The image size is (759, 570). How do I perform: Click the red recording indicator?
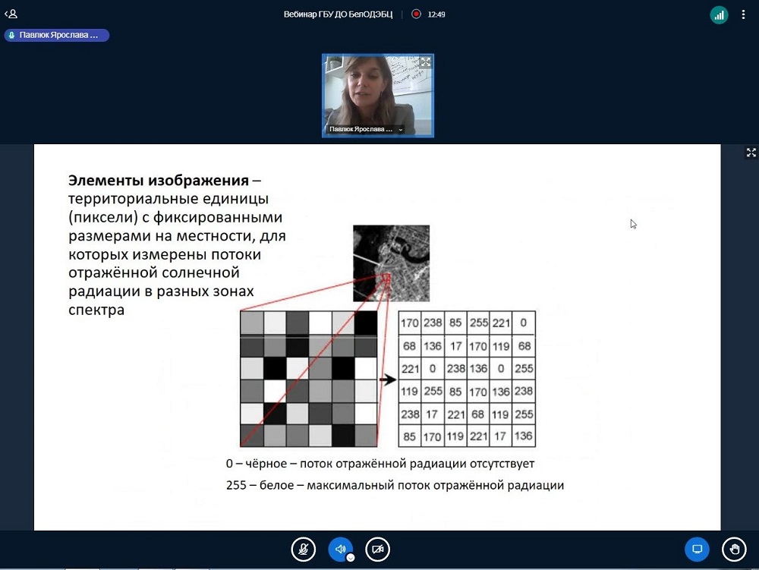[x=416, y=14]
